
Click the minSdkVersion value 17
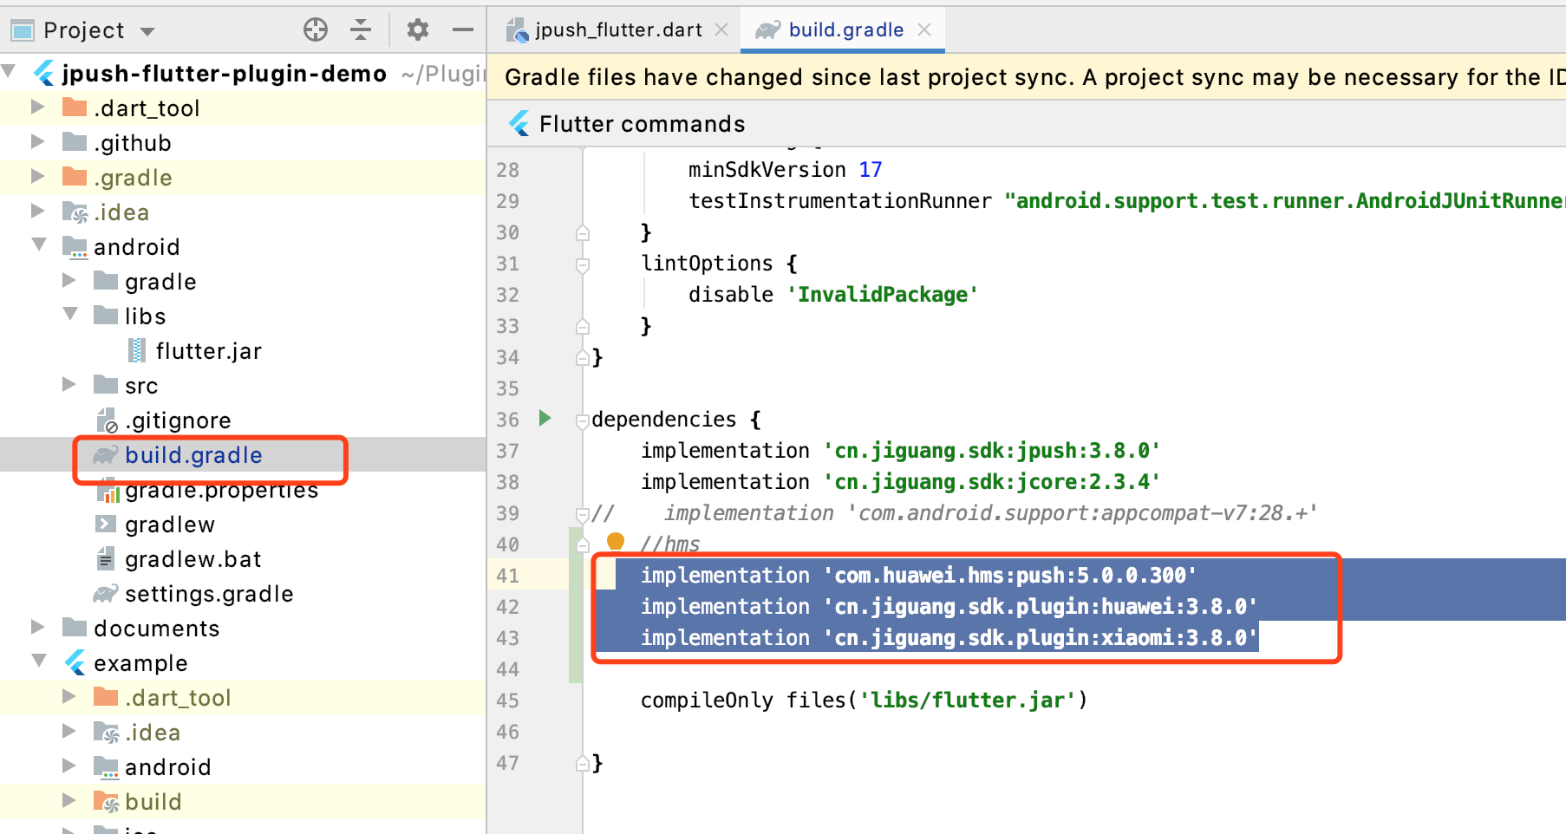click(x=871, y=170)
